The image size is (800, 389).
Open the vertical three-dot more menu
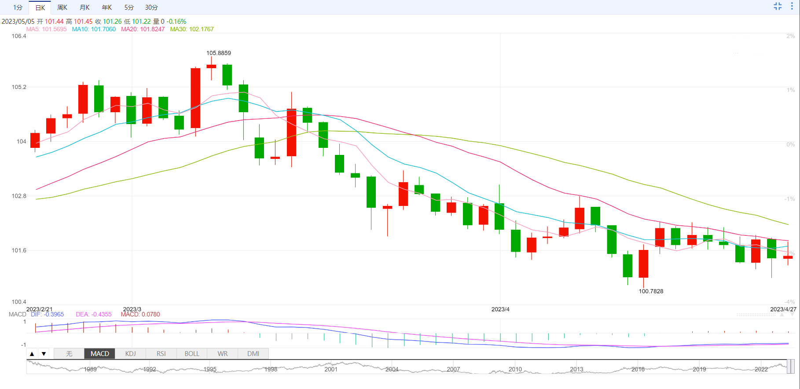pyautogui.click(x=792, y=6)
